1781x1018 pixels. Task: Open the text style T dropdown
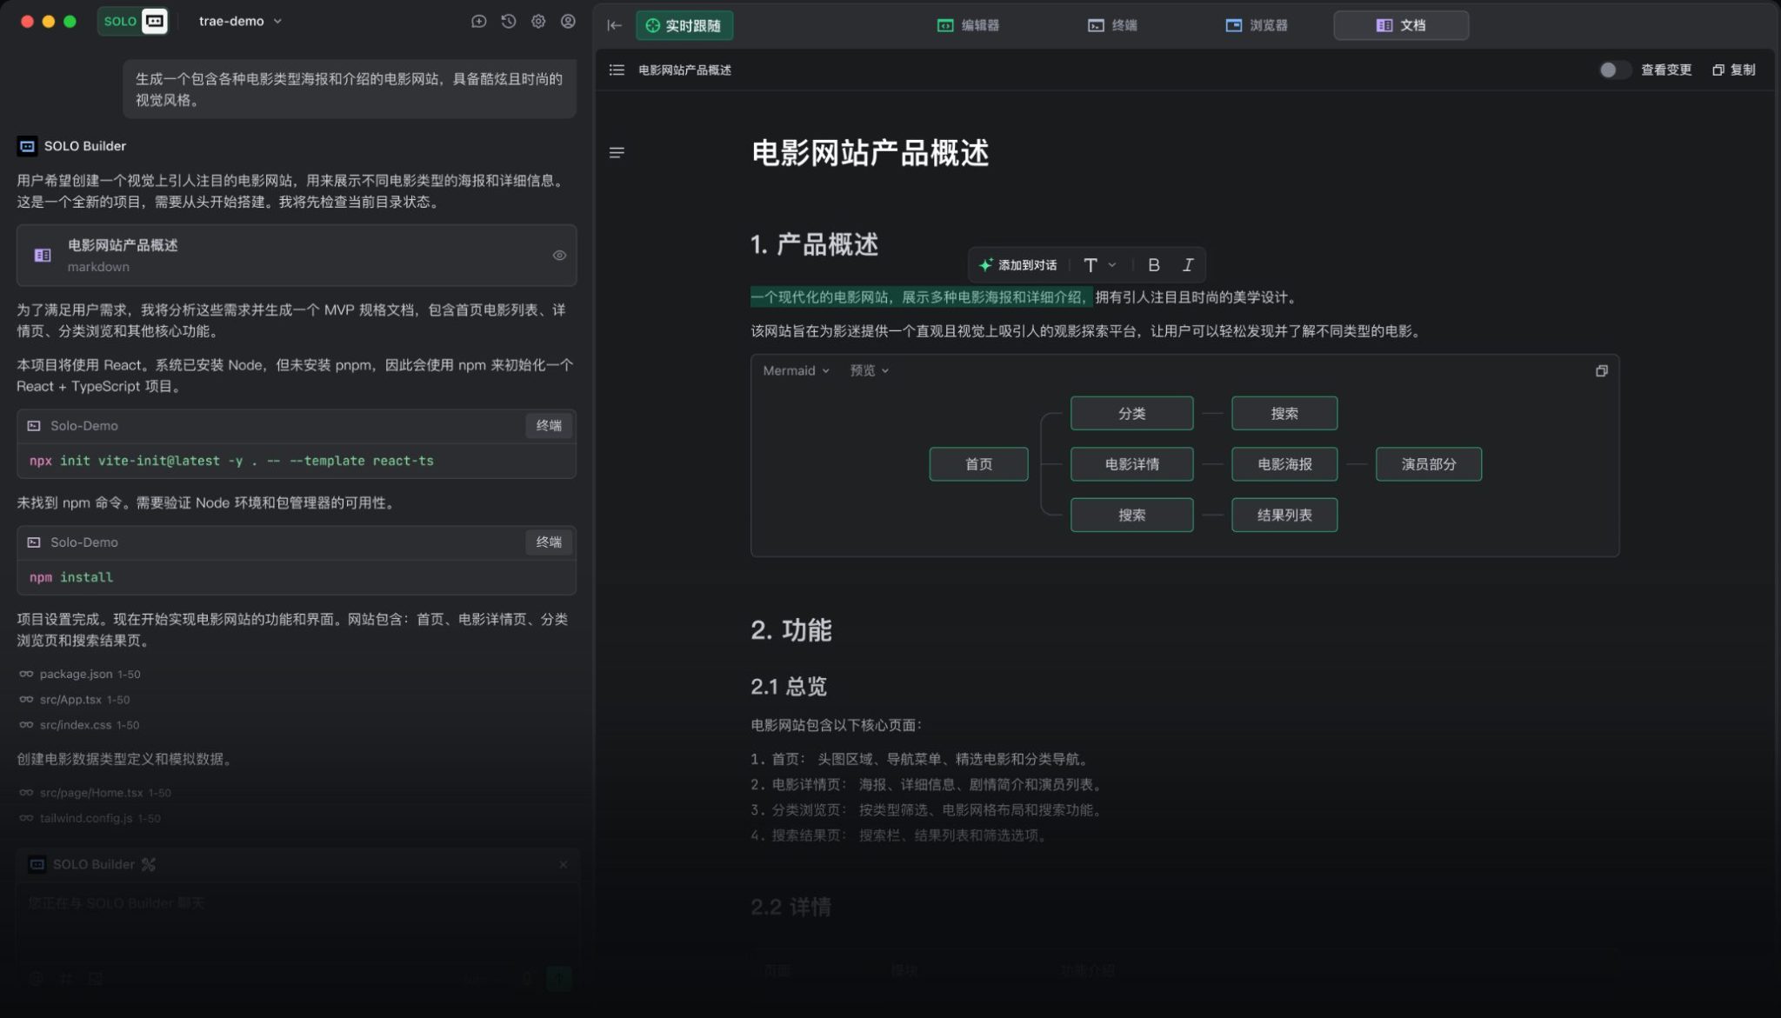point(1099,265)
